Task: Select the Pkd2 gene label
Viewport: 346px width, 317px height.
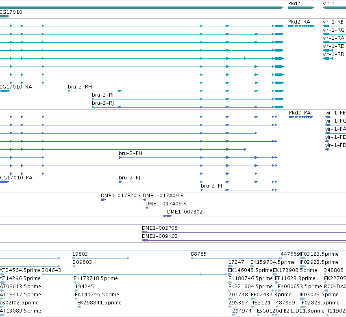Action: coord(294,4)
